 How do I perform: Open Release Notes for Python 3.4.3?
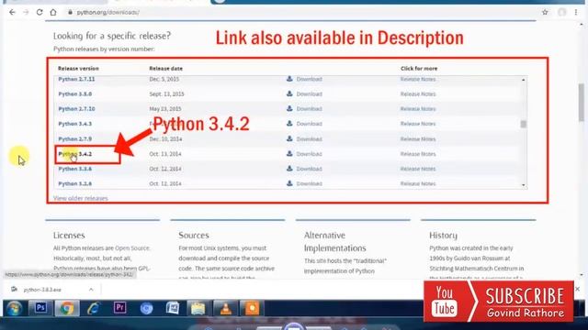pyautogui.click(x=418, y=124)
